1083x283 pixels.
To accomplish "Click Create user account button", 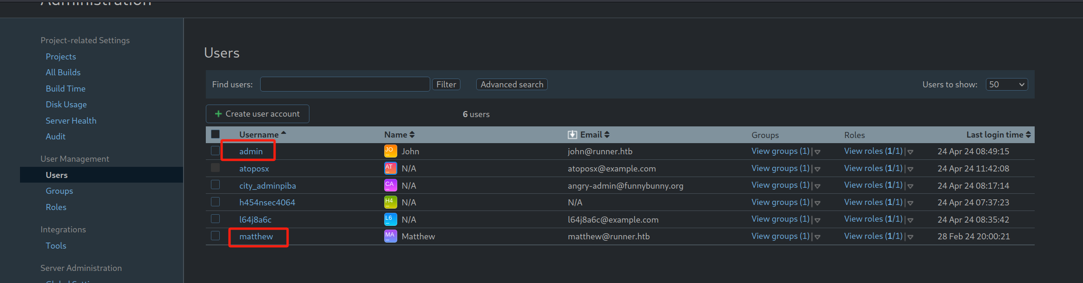I will coord(257,114).
